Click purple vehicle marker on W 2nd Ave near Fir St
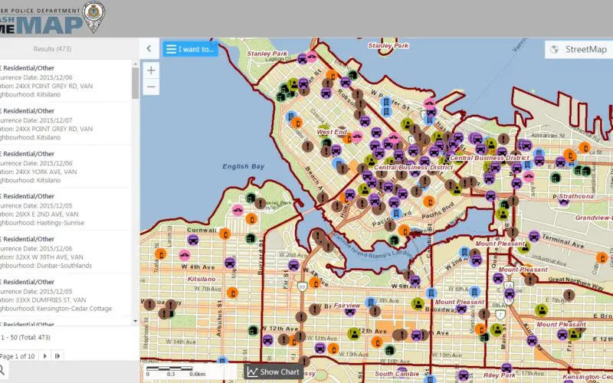The image size is (613, 383). coord(294,264)
